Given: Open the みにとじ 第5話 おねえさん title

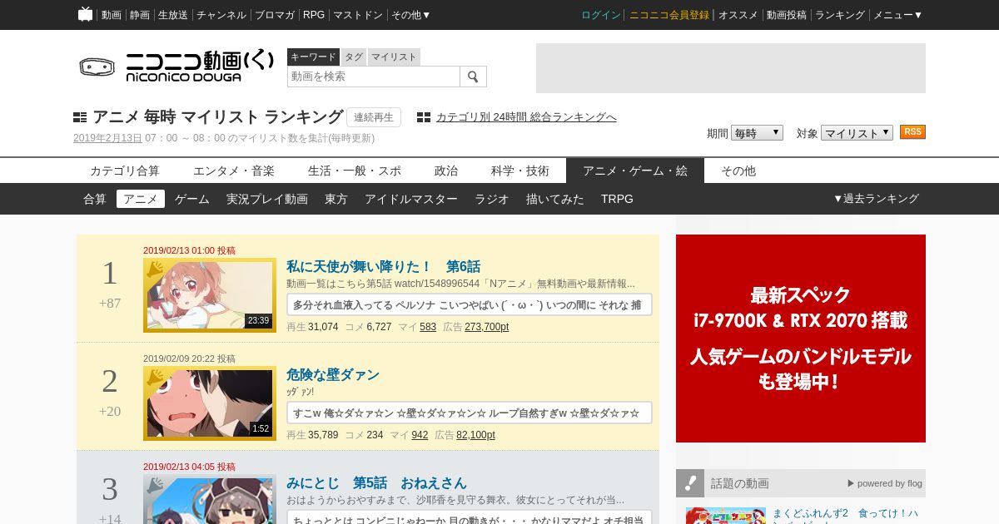Looking at the screenshot, I should coord(376,483).
